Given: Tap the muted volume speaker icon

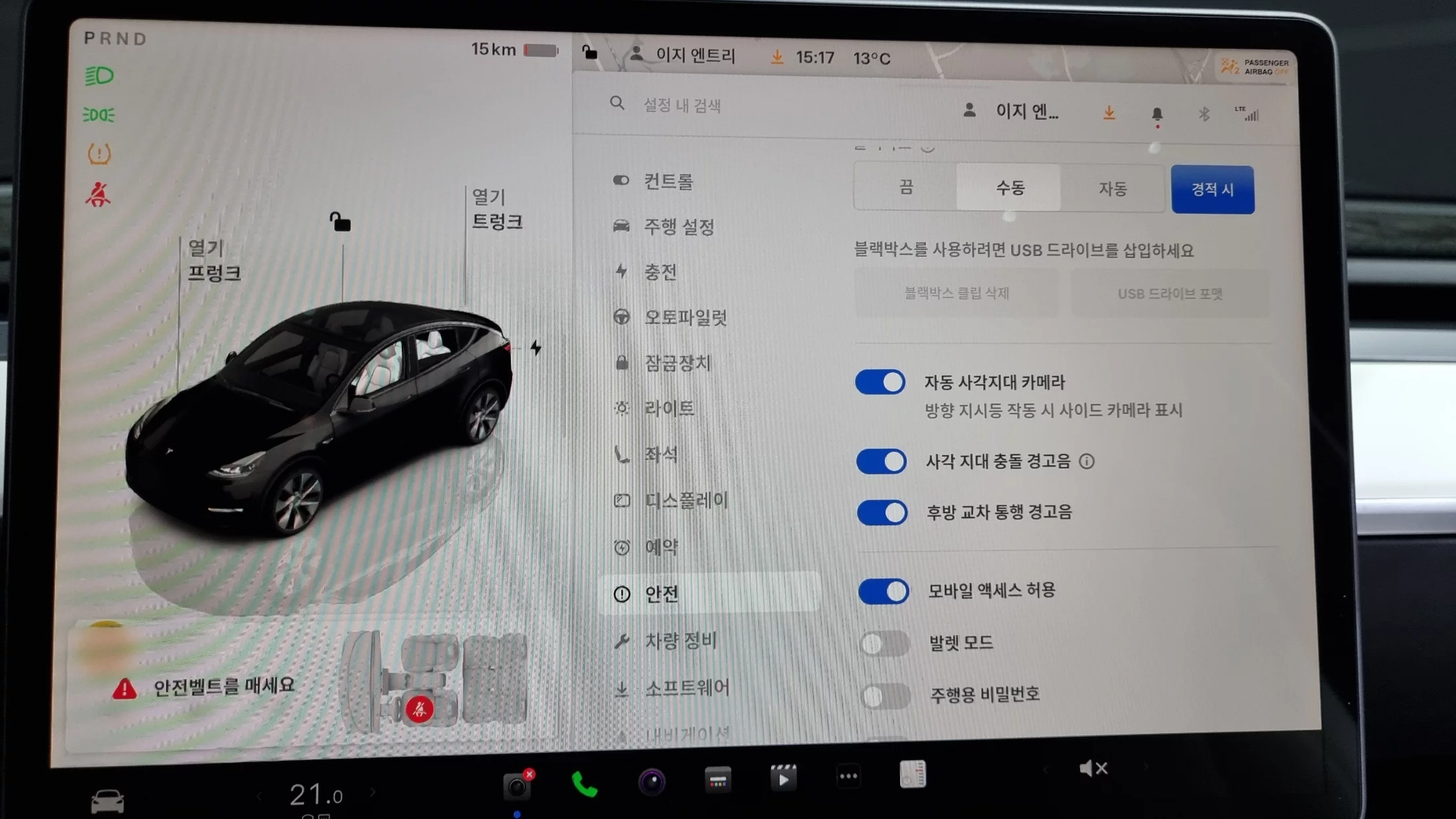Looking at the screenshot, I should tap(1093, 769).
